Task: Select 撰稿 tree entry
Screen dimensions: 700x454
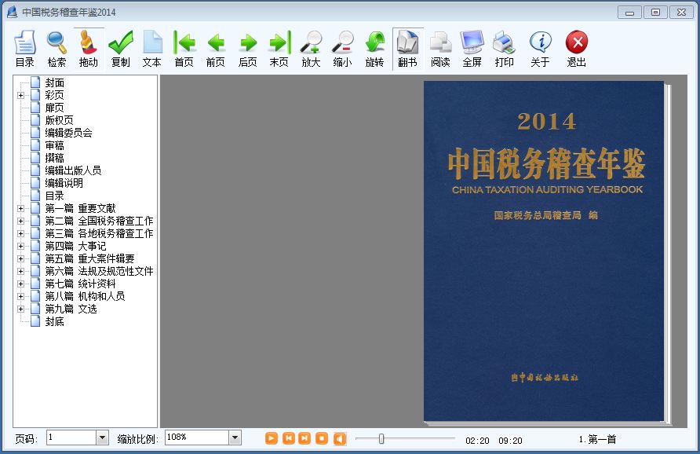Action: tap(54, 158)
